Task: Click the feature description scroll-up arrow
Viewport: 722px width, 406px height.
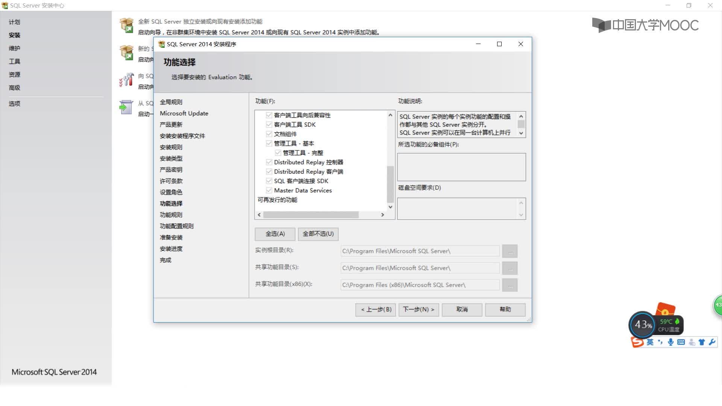Action: (521, 117)
